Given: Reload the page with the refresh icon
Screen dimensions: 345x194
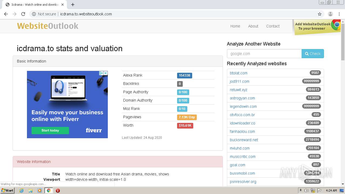Looking at the screenshot, I should pyautogui.click(x=23, y=14).
